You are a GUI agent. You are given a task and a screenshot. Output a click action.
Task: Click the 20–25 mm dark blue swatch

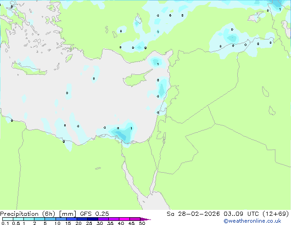82,219
